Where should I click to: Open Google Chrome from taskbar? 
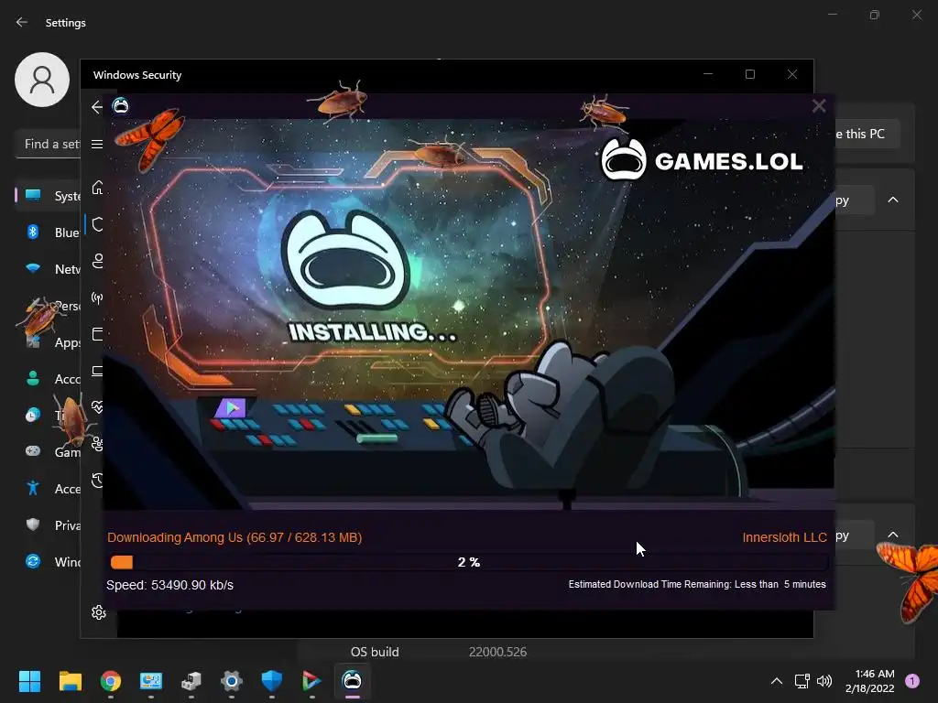[111, 681]
